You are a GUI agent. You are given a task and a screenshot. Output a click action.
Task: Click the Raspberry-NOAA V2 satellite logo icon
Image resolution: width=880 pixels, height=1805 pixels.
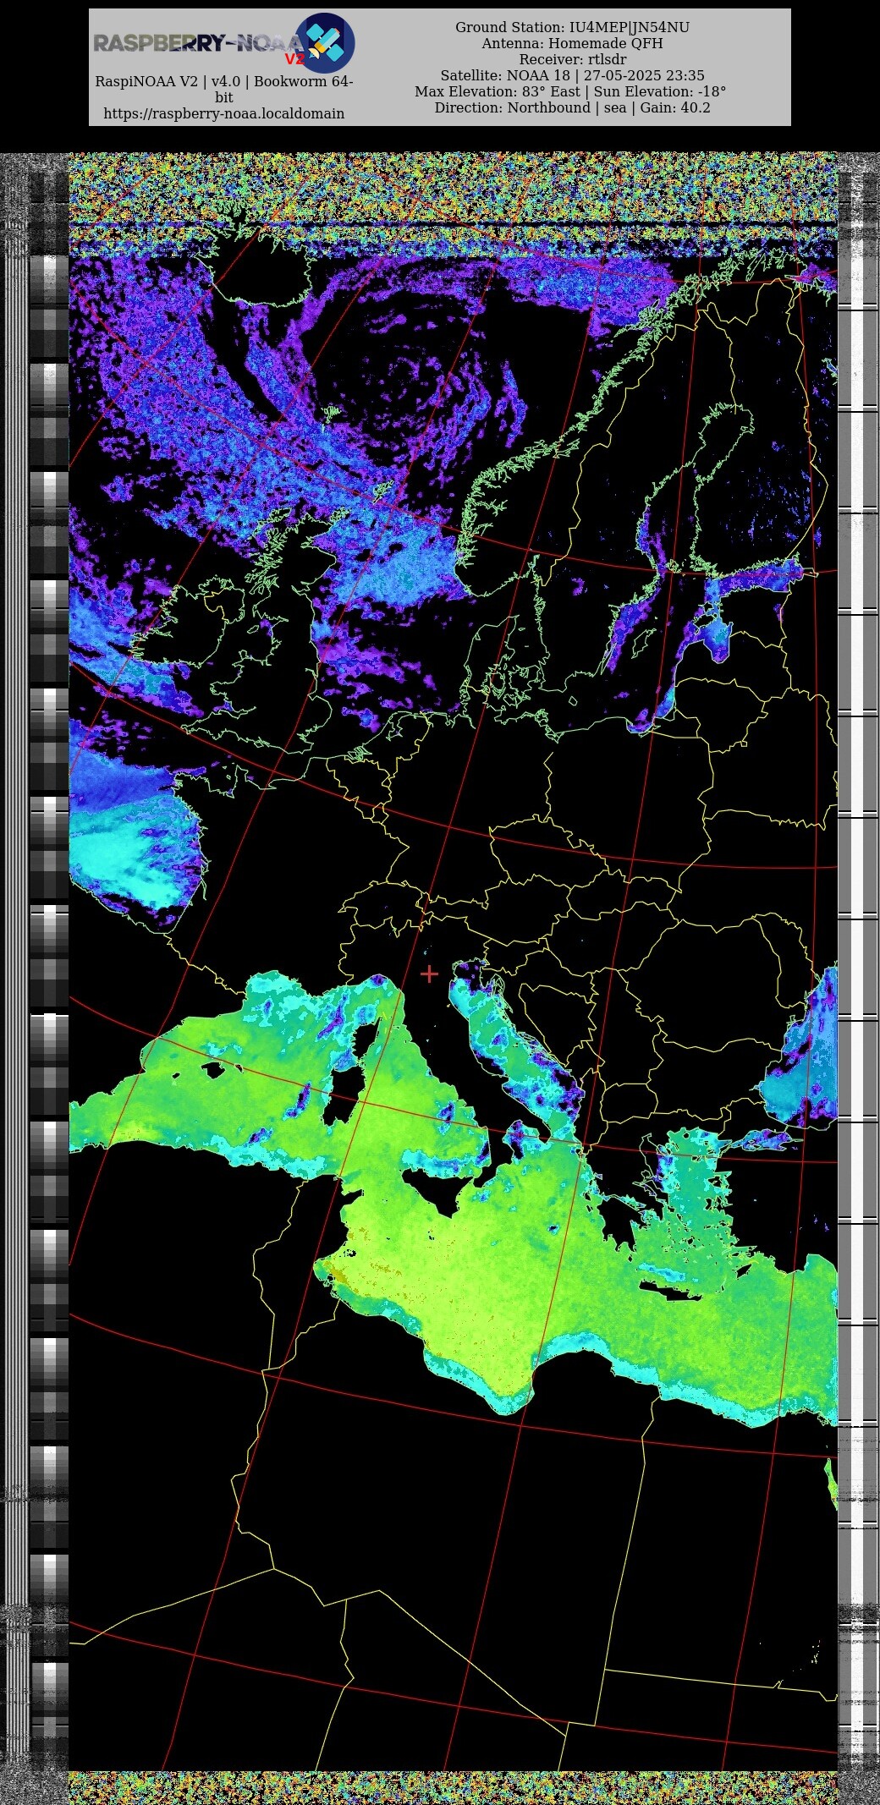[x=325, y=43]
